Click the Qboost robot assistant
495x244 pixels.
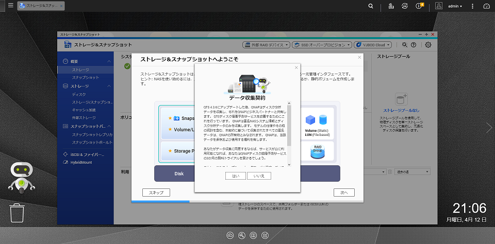point(22,178)
